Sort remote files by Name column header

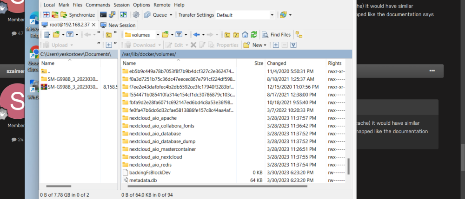tap(179, 63)
